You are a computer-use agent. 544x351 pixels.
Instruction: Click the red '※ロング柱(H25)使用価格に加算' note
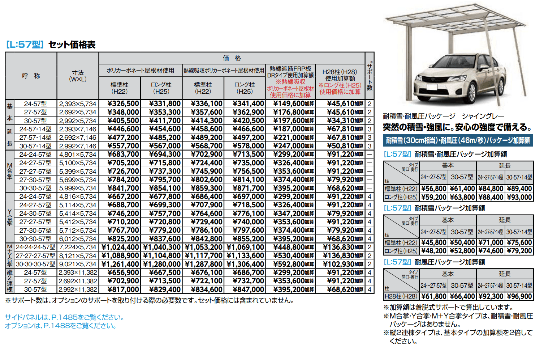[340, 89]
